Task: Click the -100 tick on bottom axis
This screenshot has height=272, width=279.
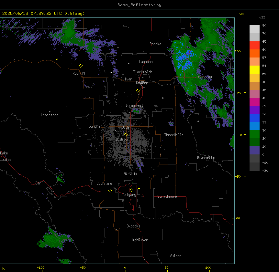Action: point(41,267)
